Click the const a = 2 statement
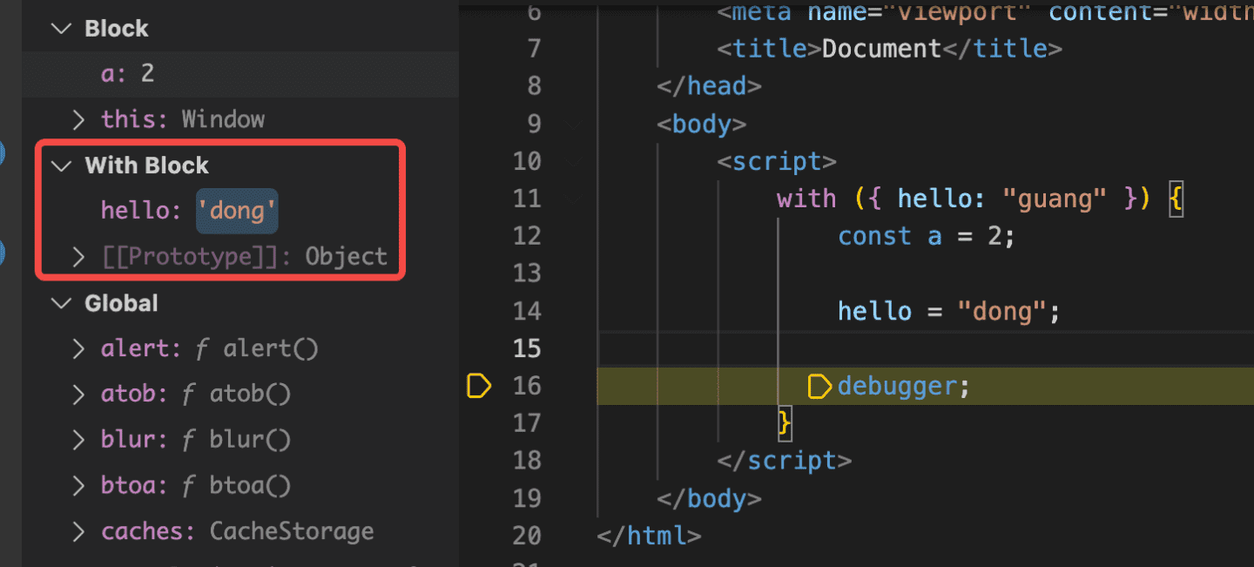This screenshot has width=1254, height=567. [x=926, y=236]
